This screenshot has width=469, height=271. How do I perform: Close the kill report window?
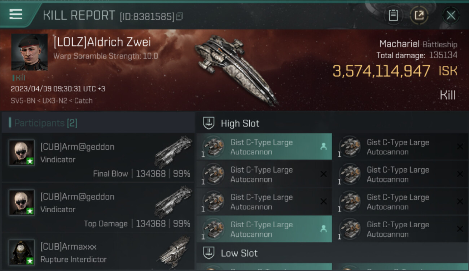point(451,15)
